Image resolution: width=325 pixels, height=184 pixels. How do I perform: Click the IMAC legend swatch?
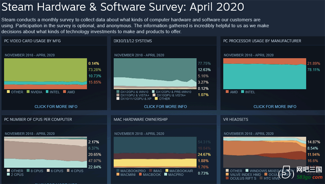click(151, 171)
